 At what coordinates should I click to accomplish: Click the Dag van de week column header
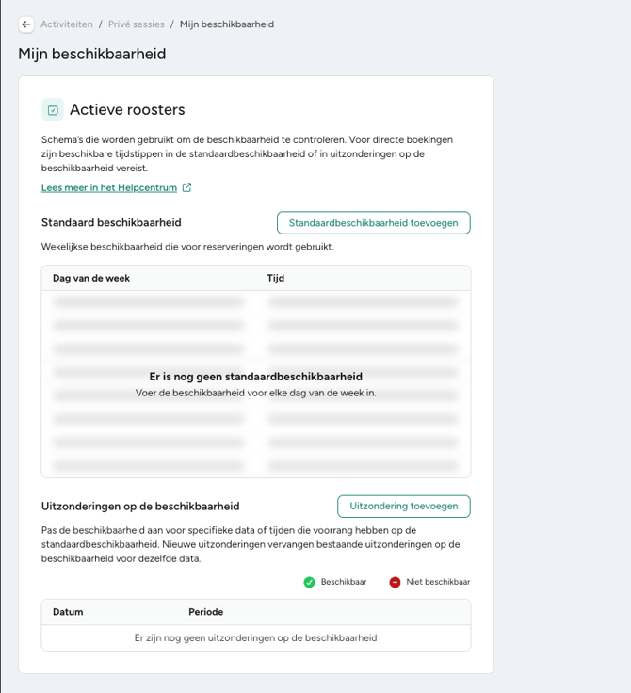coord(91,278)
